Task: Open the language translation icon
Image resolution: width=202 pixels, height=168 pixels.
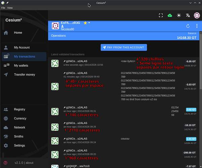Action: coord(188,15)
